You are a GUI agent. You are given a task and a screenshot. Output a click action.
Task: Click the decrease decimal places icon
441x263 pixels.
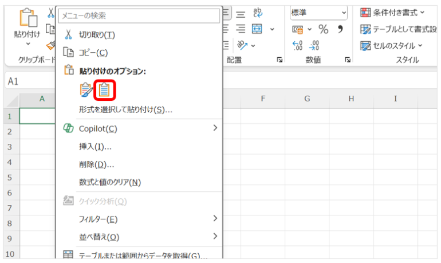click(314, 45)
